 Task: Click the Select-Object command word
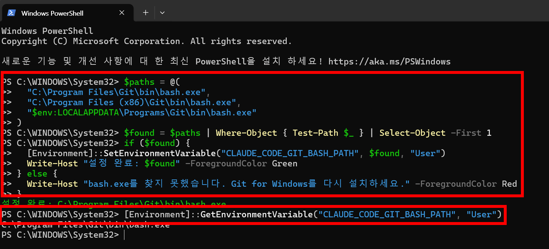click(412, 133)
